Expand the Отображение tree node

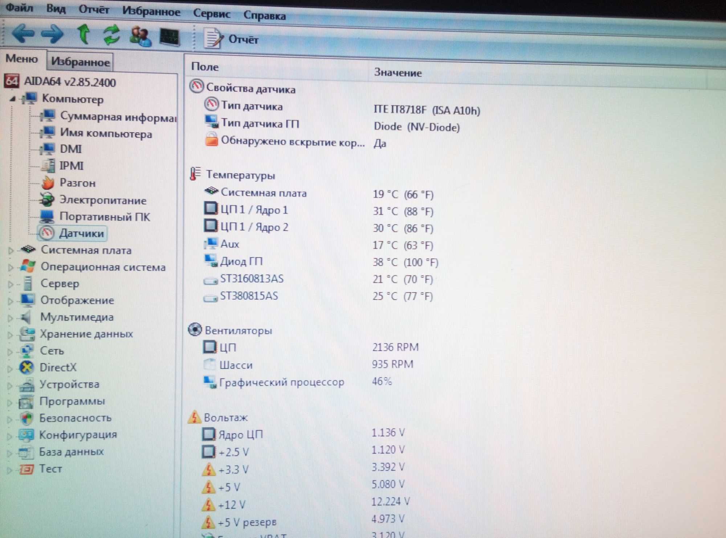click(x=10, y=301)
